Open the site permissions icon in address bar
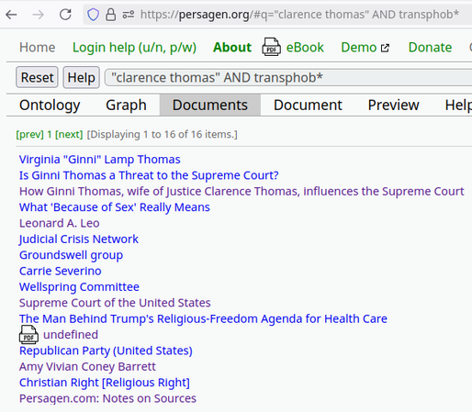 [129, 15]
